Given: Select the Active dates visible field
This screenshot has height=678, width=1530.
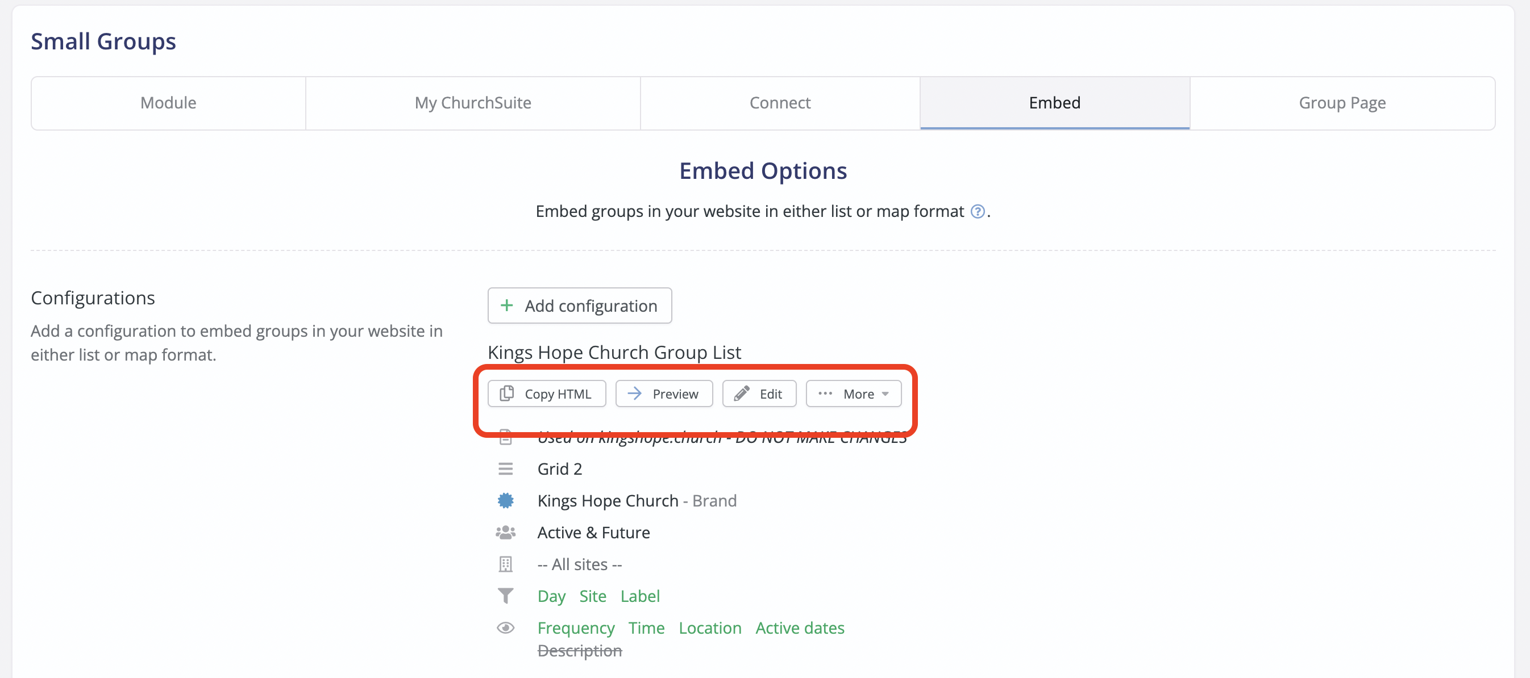Looking at the screenshot, I should pyautogui.click(x=800, y=627).
